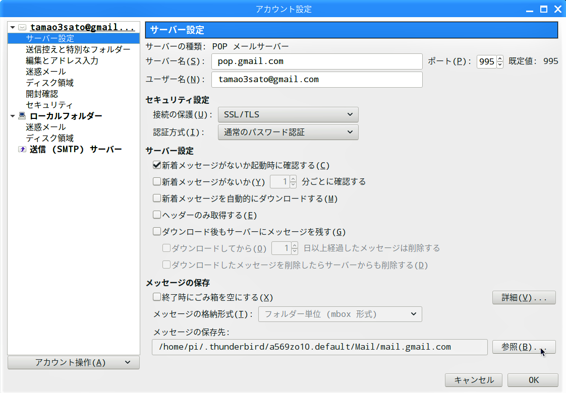566x393 pixels.
Task: Open 編集とアドレス入力 settings
Action: point(62,60)
